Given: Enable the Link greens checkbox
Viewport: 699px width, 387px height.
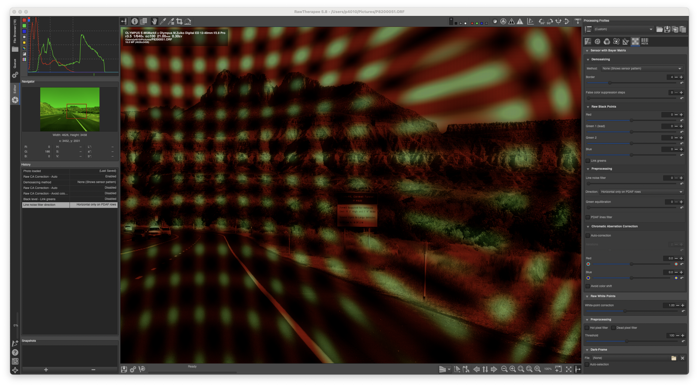Looking at the screenshot, I should pyautogui.click(x=588, y=161).
